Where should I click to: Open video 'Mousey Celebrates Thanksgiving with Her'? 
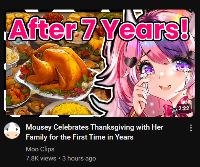pyautogui.click(x=95, y=127)
